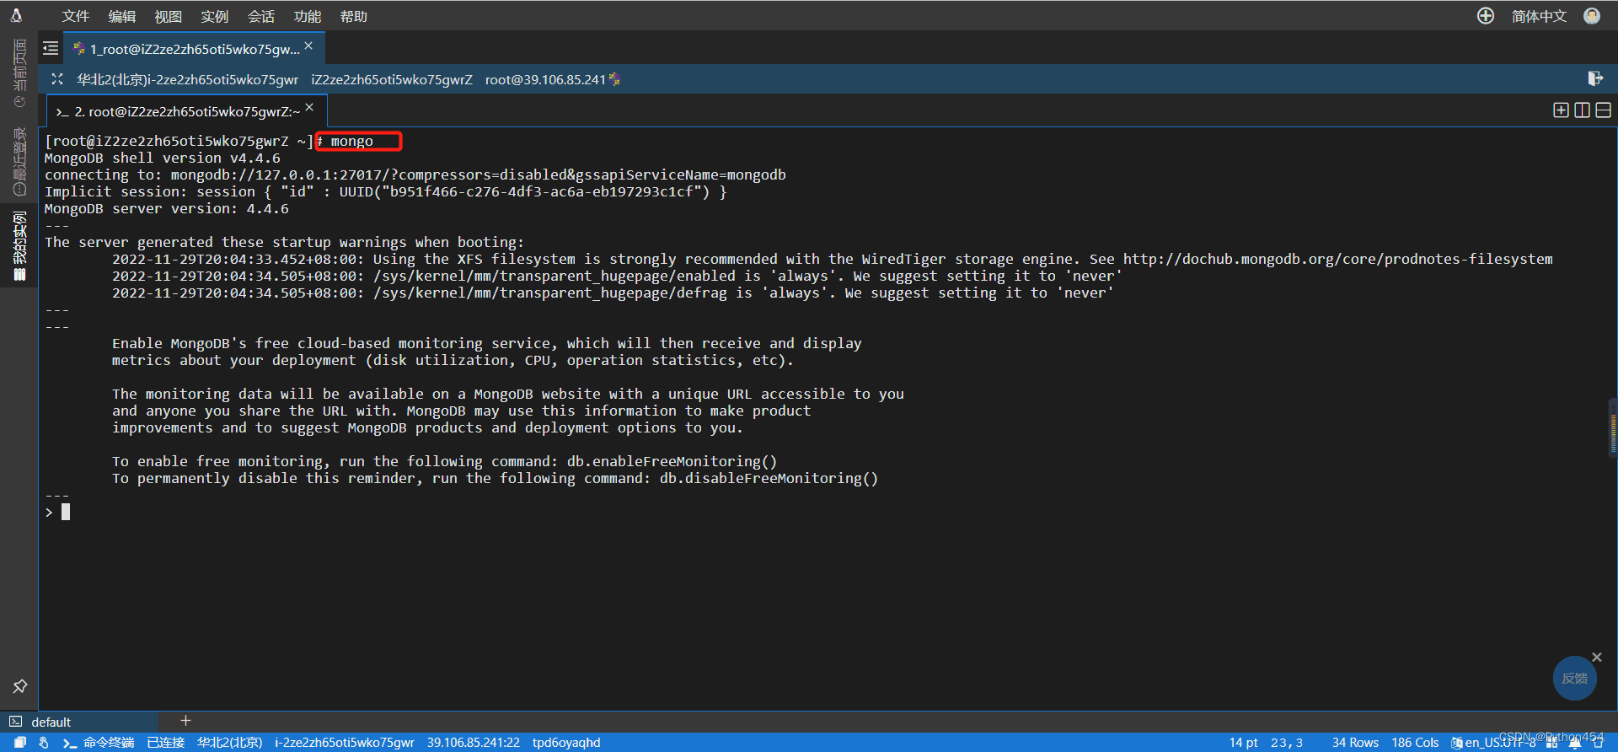Click the 华北2(北京)i-2ze2zh65oti5wko75gwr instance label

(187, 79)
